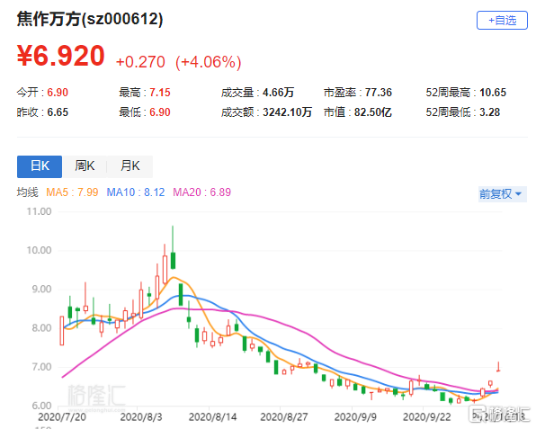Click the 11.00 price axis label
The image size is (536, 429).
point(39,211)
